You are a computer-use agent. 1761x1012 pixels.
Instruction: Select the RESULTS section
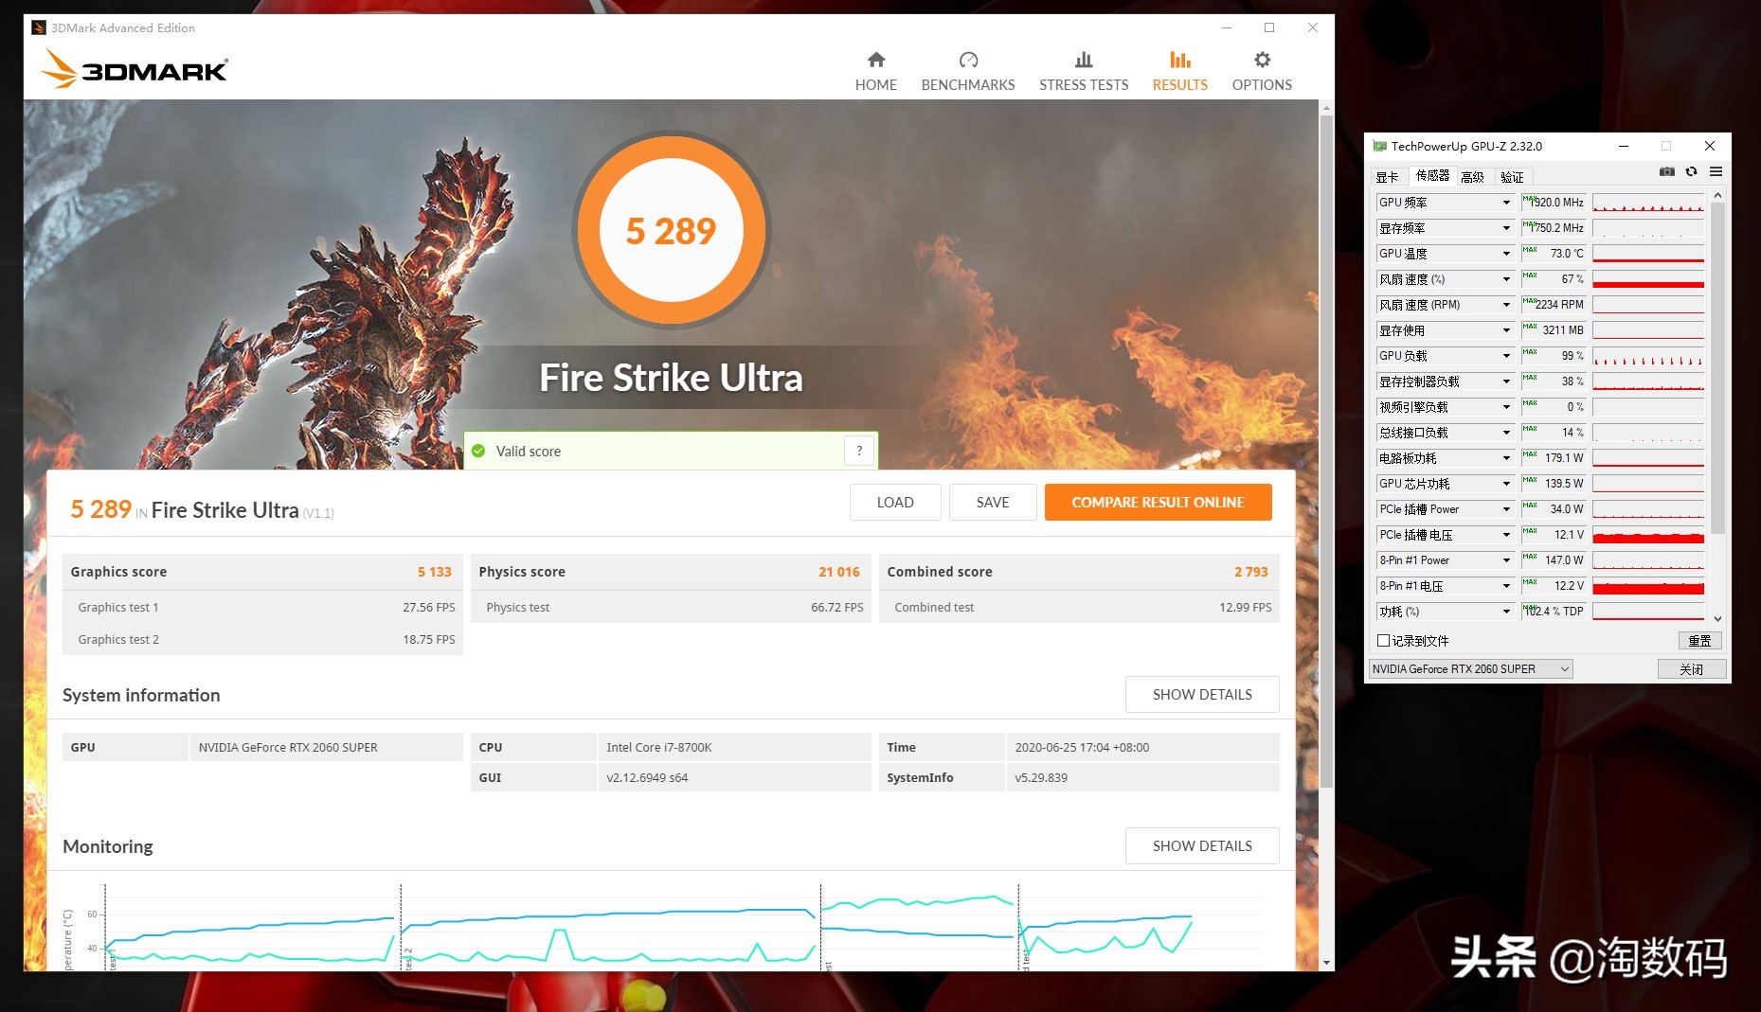[x=1180, y=71]
